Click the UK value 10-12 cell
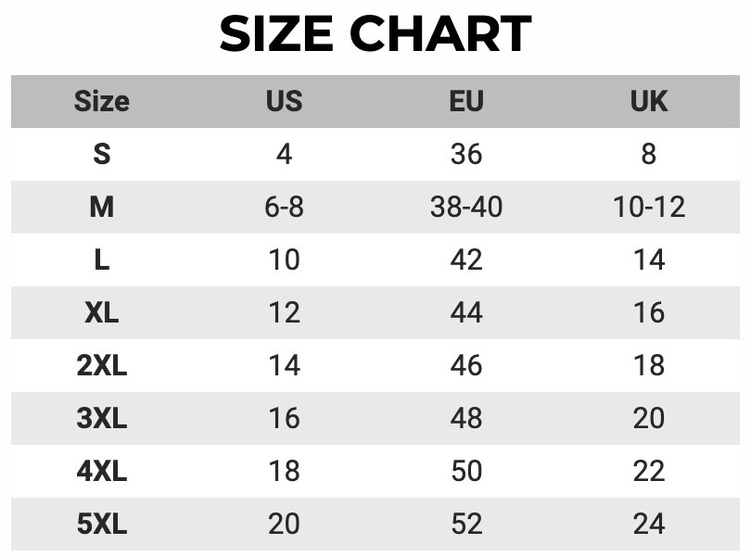The width and height of the screenshot is (751, 557). 648,207
